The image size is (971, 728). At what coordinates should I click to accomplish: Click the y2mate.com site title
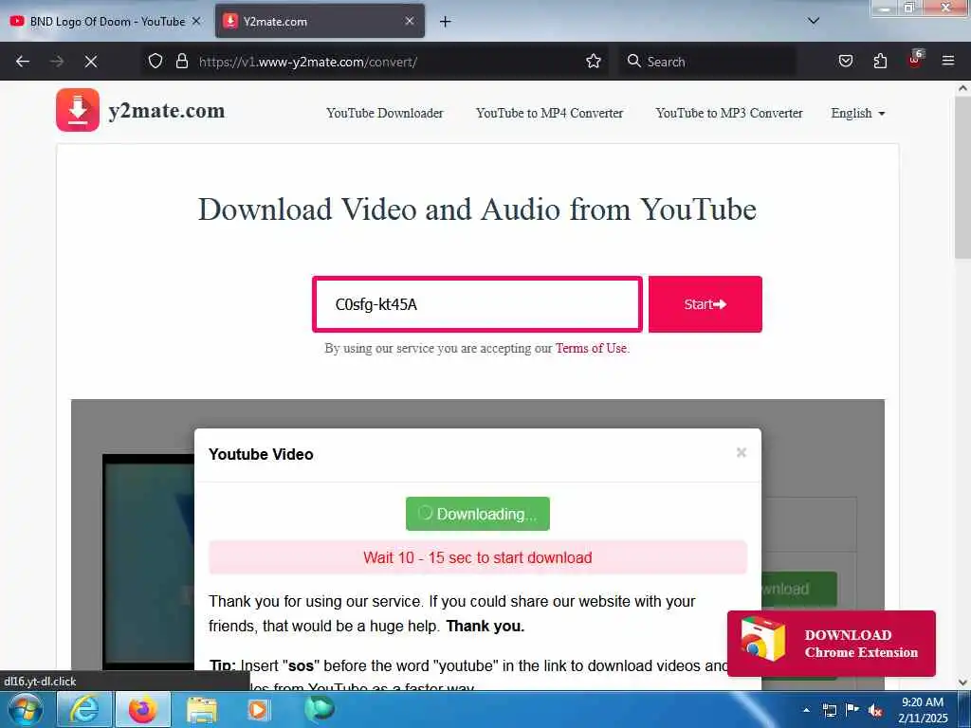[x=167, y=111]
